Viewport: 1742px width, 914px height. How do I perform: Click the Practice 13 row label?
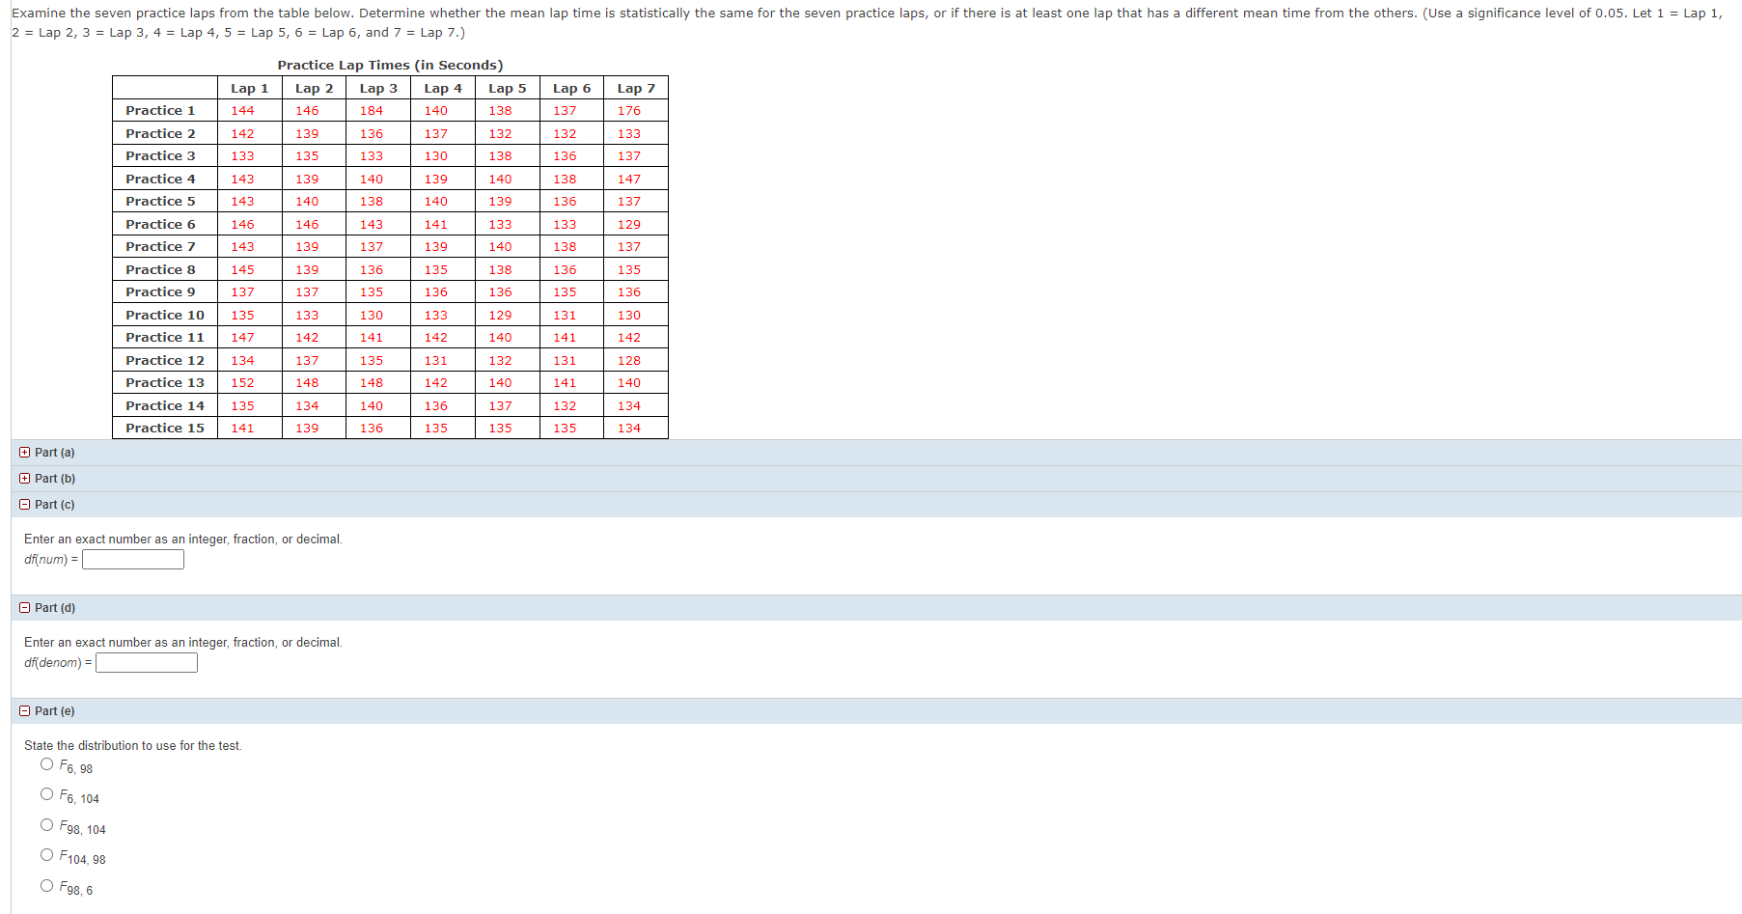click(x=165, y=383)
